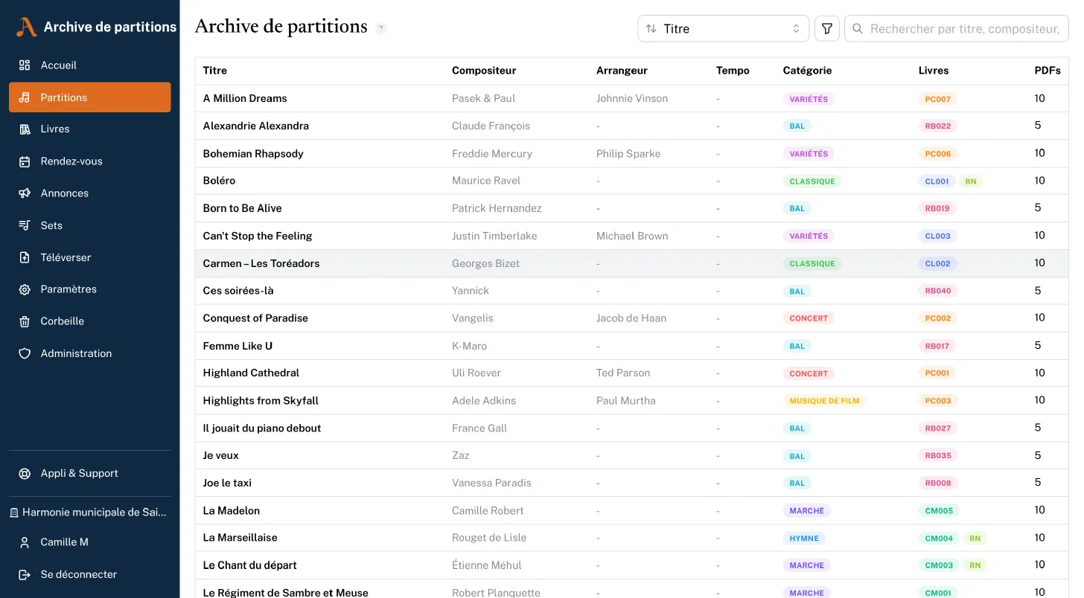Click the help question mark next to page title
The width and height of the screenshot is (1084, 598).
381,28
